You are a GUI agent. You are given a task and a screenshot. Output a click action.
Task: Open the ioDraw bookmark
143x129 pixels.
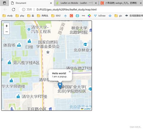point(100,16)
